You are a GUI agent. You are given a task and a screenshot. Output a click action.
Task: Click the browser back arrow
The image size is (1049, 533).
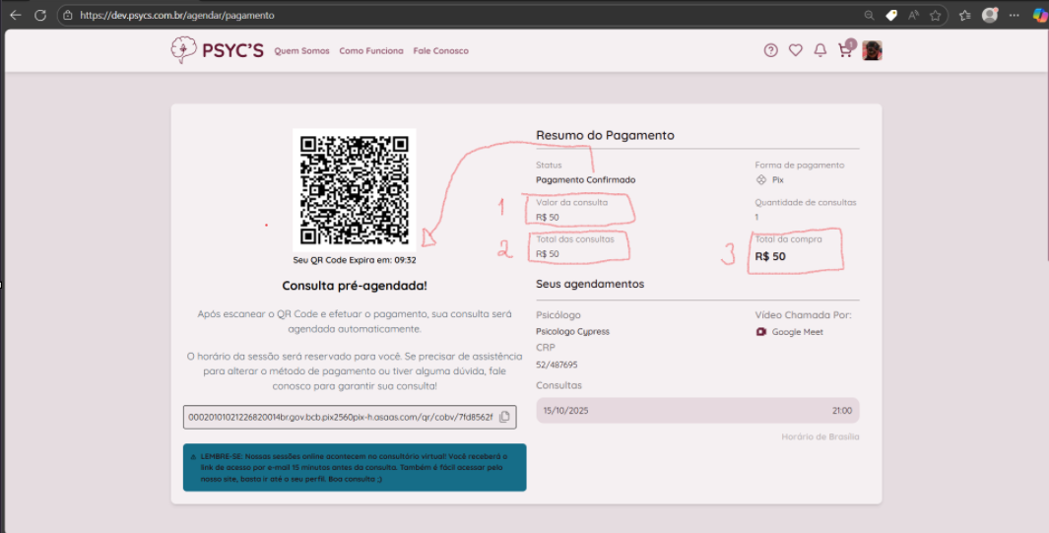click(x=15, y=16)
